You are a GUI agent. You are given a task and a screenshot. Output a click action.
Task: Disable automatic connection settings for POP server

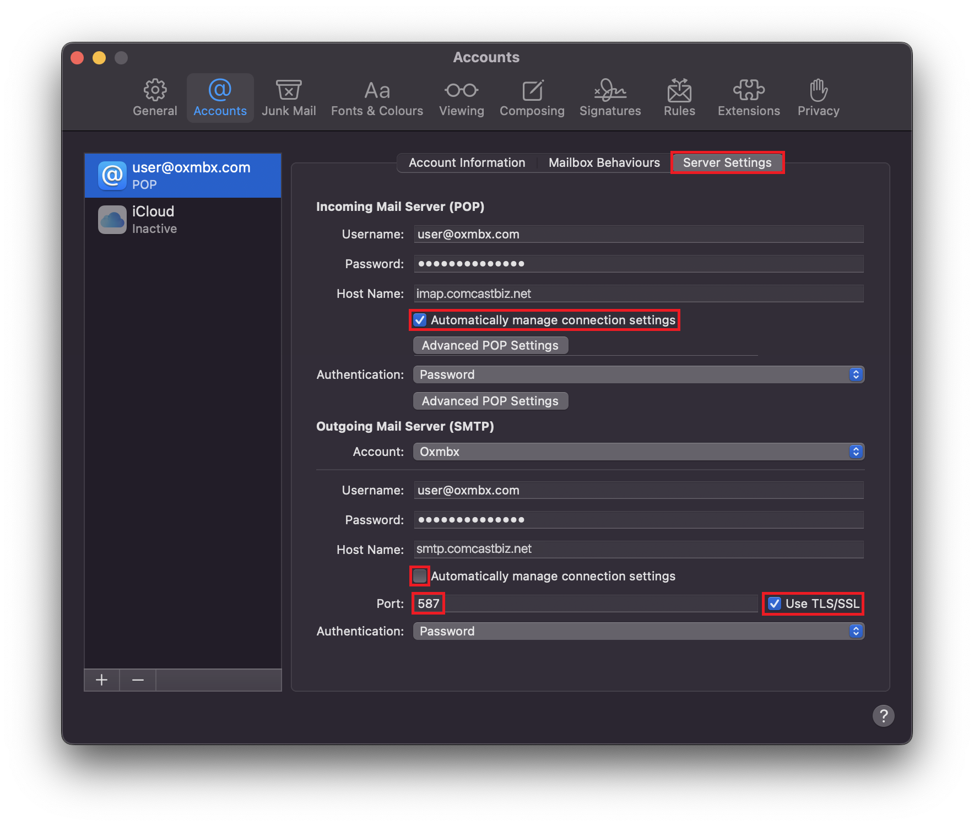(420, 319)
